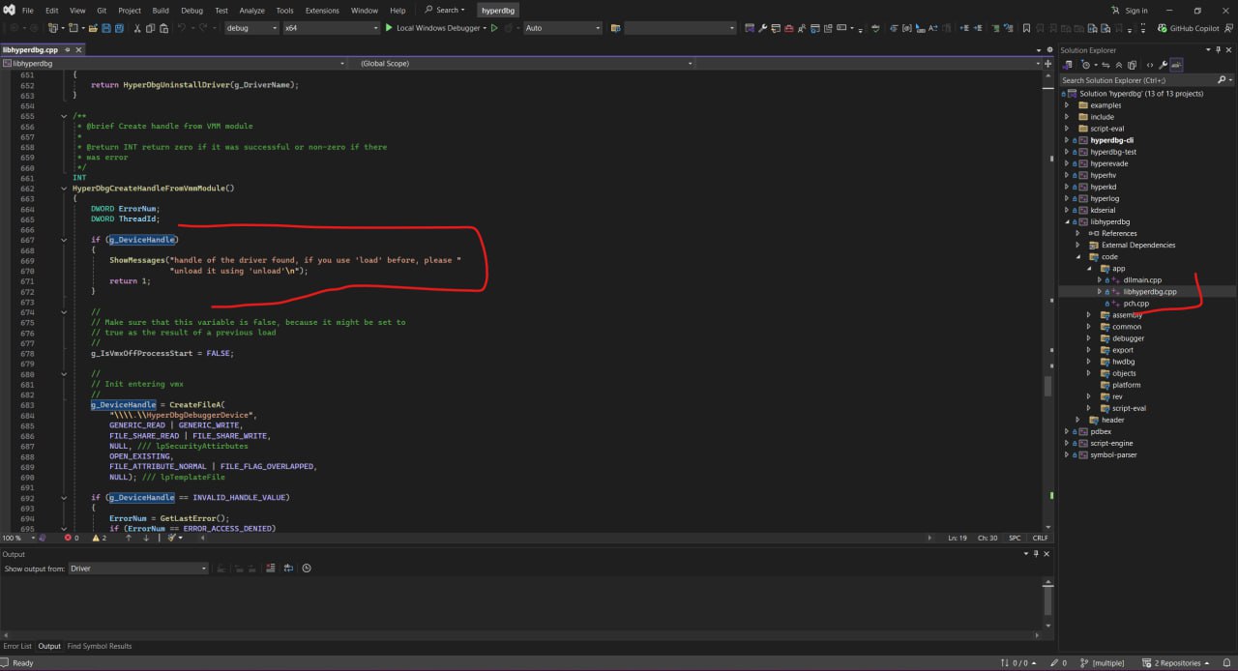
Task: Toggle word wrap in the Output pane
Action: pos(289,569)
